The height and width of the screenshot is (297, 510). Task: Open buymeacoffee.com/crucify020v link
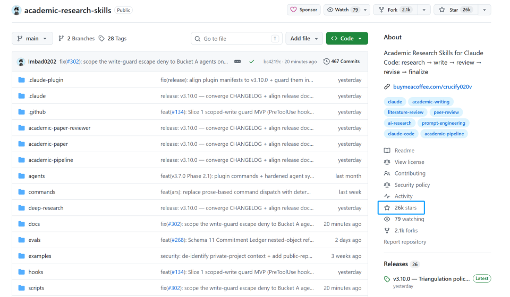pyautogui.click(x=432, y=86)
